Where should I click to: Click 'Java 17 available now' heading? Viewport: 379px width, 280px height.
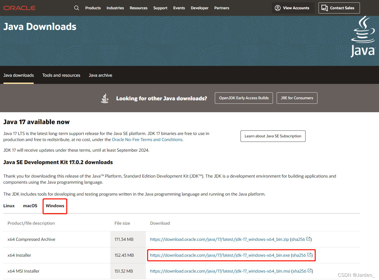pos(36,122)
